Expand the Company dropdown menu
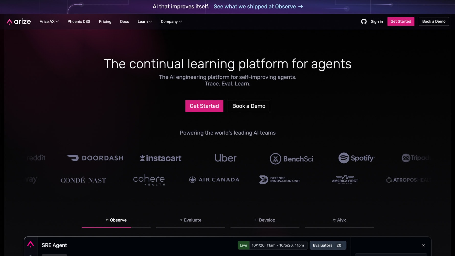The height and width of the screenshot is (256, 455). 172,22
